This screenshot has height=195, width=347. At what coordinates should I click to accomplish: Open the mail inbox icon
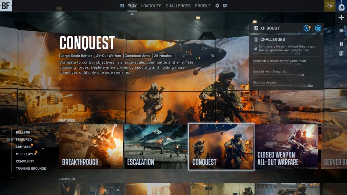[341, 30]
